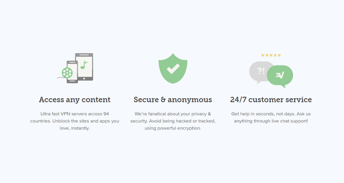Click the green ExpressVPN logo speech bubble
The image size is (344, 183).
click(280, 76)
